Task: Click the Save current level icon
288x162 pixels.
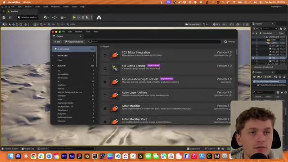Action: 4,18
